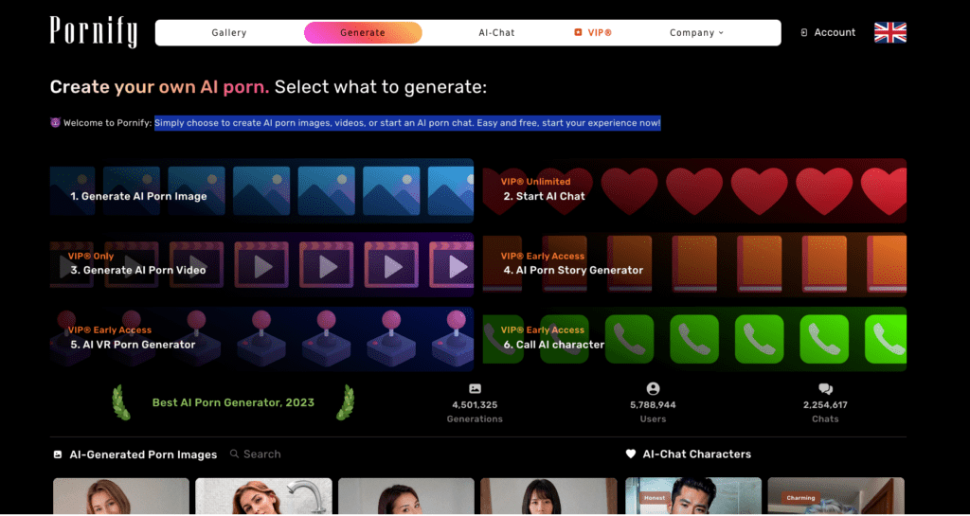The width and height of the screenshot is (970, 516).
Task: Click the 5,788,944 users count
Action: point(653,405)
